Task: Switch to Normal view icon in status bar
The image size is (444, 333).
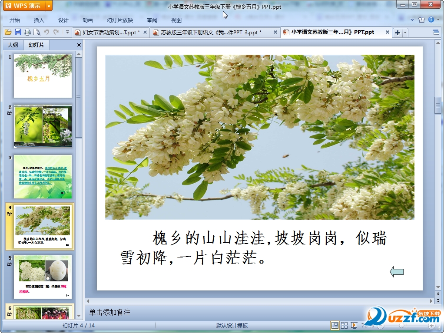Action: 335,325
